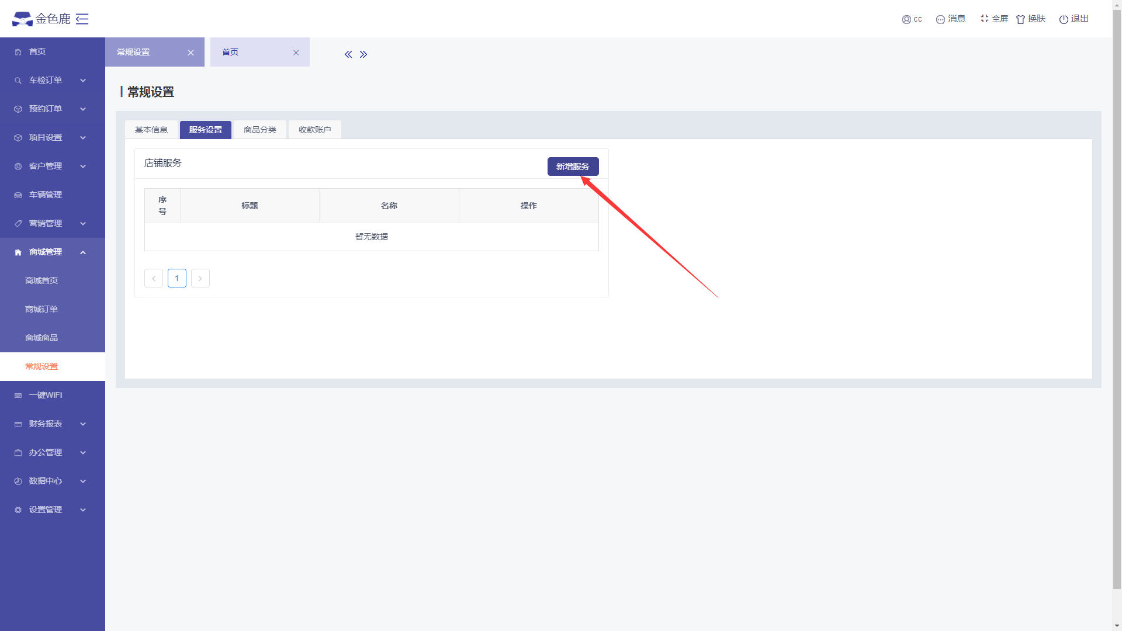The height and width of the screenshot is (631, 1122).
Task: Expand the 设置管理 menu chevron
Action: tap(83, 510)
